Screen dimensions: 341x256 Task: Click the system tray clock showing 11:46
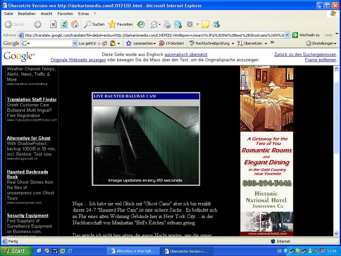[332, 251]
